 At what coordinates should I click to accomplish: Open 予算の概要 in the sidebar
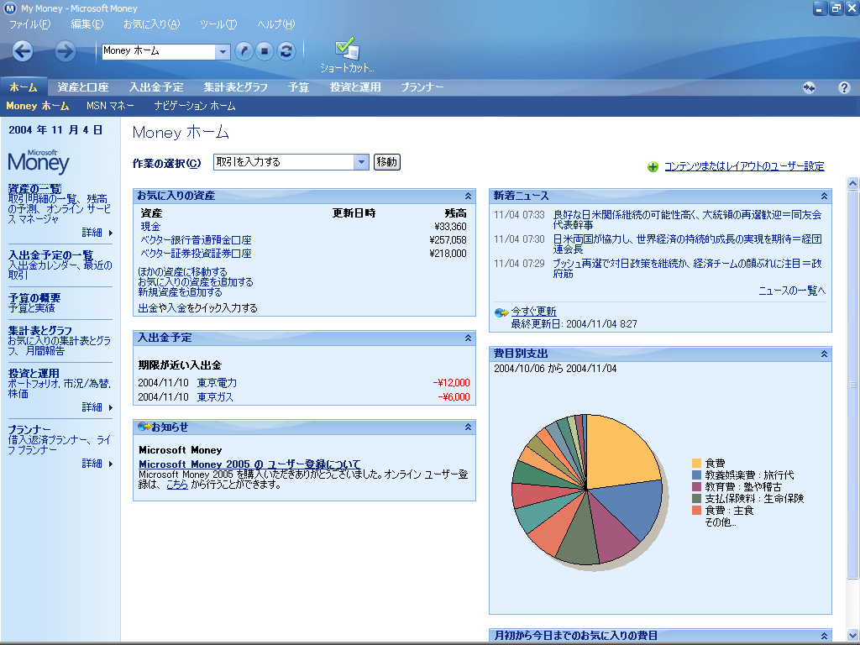click(x=34, y=298)
